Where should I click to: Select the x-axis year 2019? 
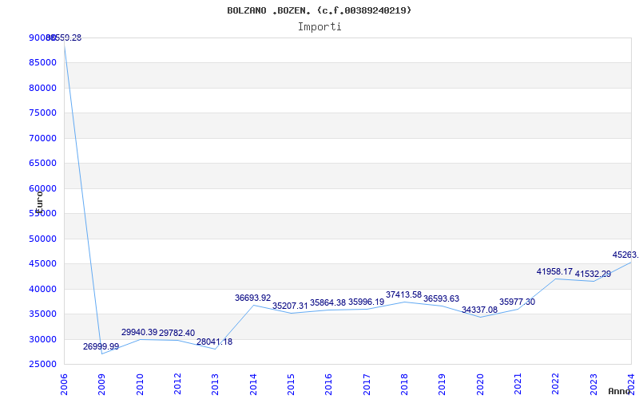[443, 385]
